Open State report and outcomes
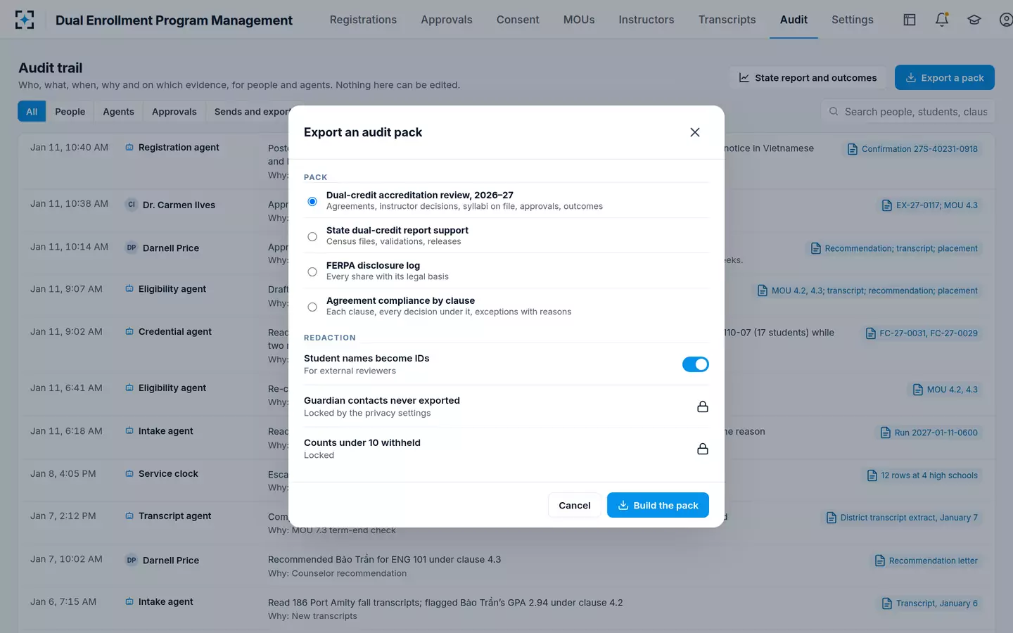Viewport: 1013px width, 633px height. tap(808, 77)
